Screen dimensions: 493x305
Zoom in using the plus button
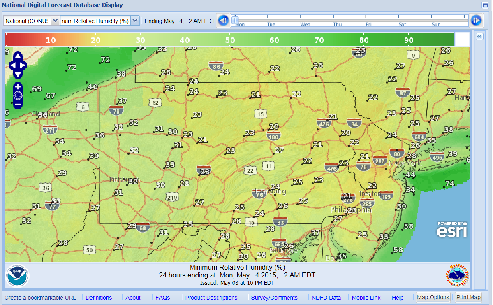coord(18,87)
